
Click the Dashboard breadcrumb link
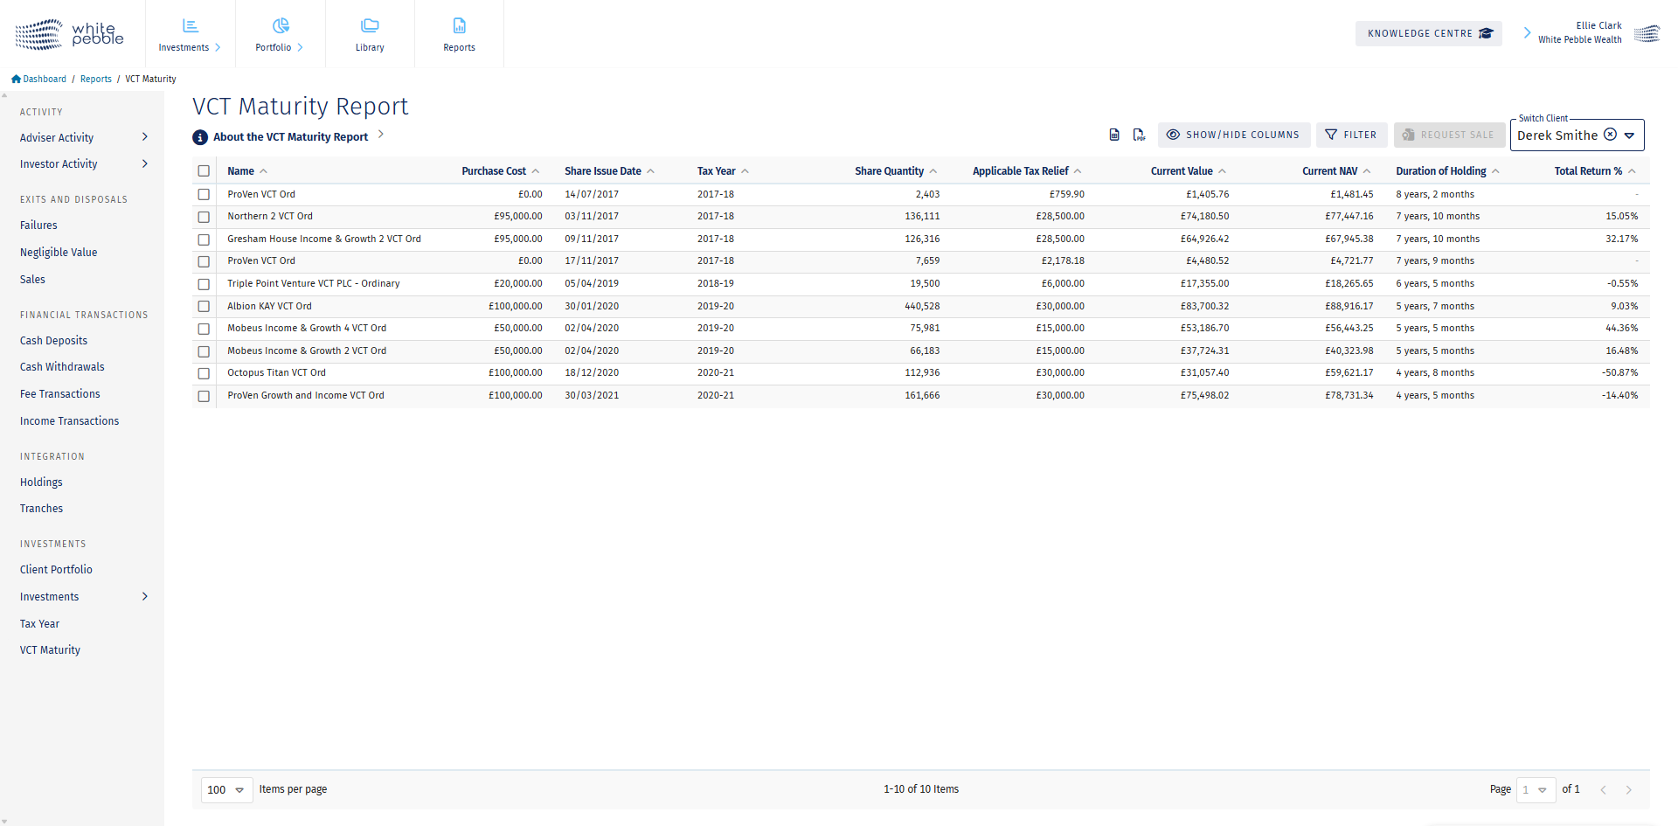[x=44, y=79]
